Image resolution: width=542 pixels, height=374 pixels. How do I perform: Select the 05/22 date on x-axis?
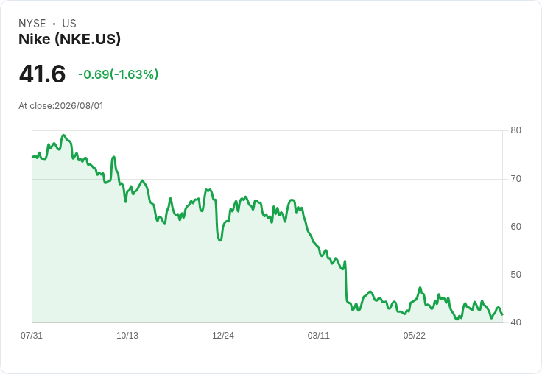pos(415,335)
